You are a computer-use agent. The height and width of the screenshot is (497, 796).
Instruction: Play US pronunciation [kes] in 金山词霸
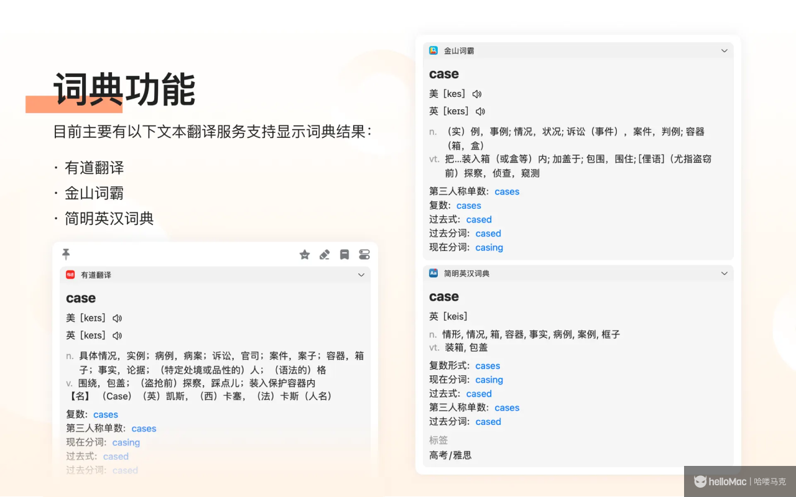click(477, 94)
